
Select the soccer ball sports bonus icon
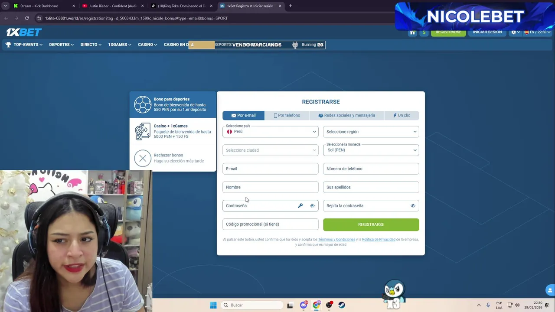click(x=143, y=104)
